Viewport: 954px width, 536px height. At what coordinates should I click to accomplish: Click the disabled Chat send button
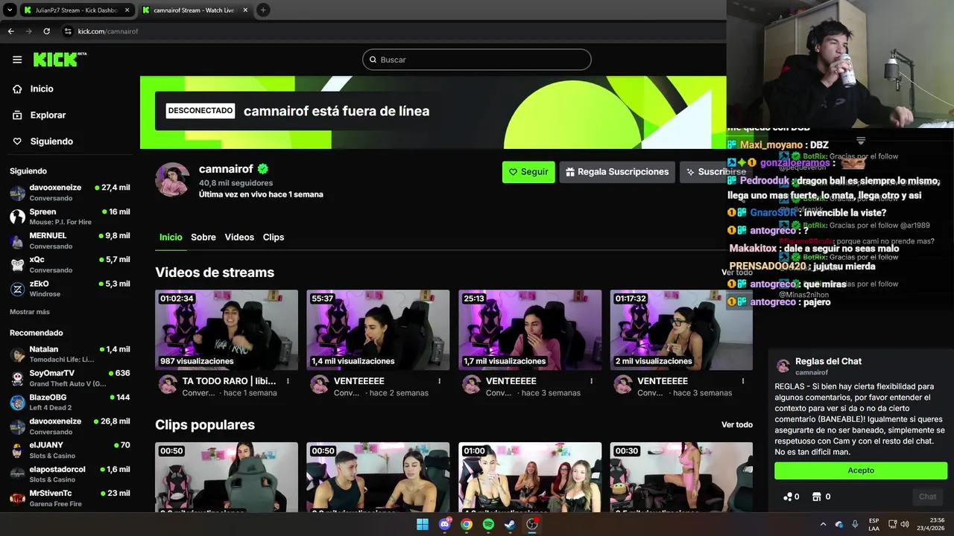[x=927, y=497]
